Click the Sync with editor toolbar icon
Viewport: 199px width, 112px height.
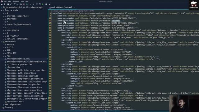(x=15, y=4)
